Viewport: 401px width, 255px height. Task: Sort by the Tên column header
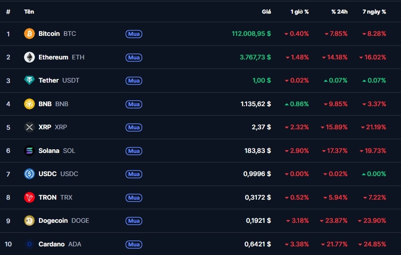click(x=29, y=12)
